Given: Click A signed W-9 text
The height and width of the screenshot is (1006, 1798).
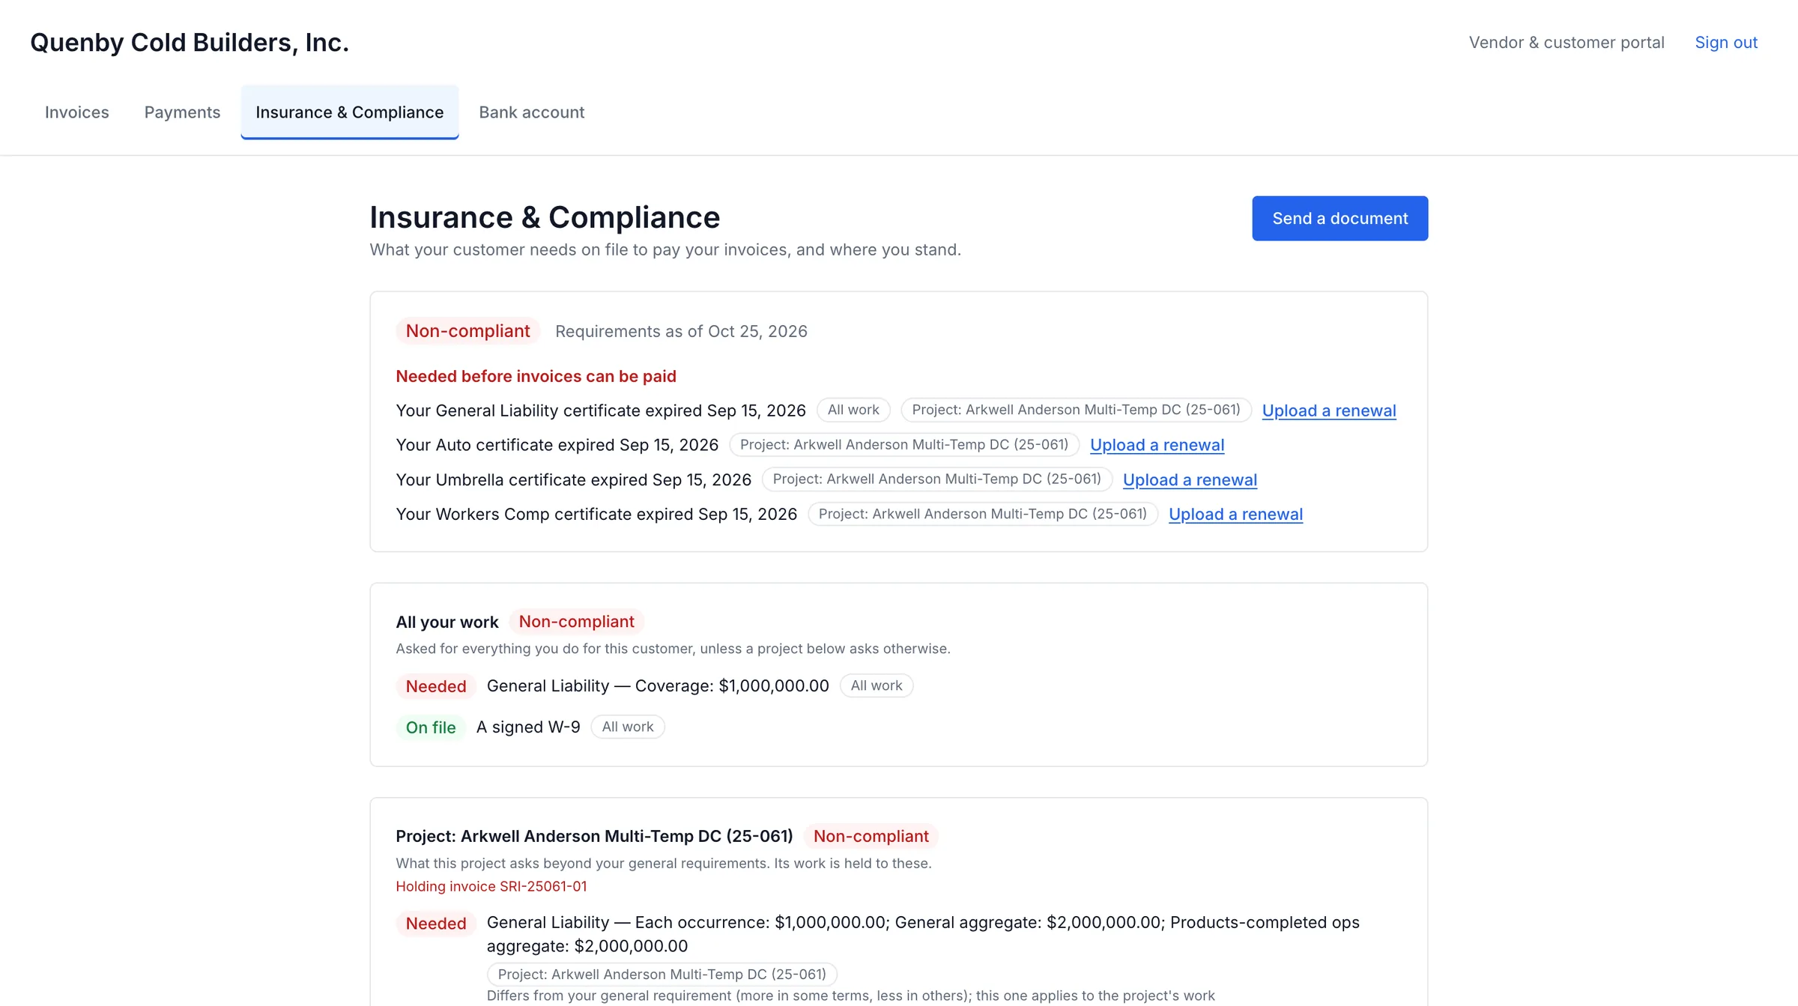Looking at the screenshot, I should (528, 727).
